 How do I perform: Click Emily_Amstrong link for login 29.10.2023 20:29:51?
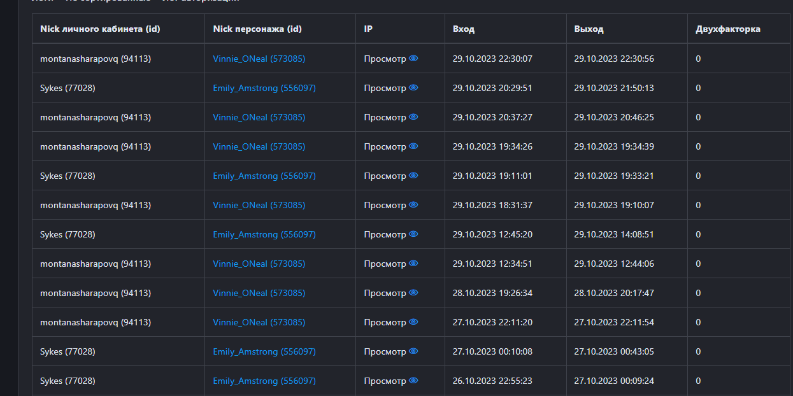[x=264, y=88]
